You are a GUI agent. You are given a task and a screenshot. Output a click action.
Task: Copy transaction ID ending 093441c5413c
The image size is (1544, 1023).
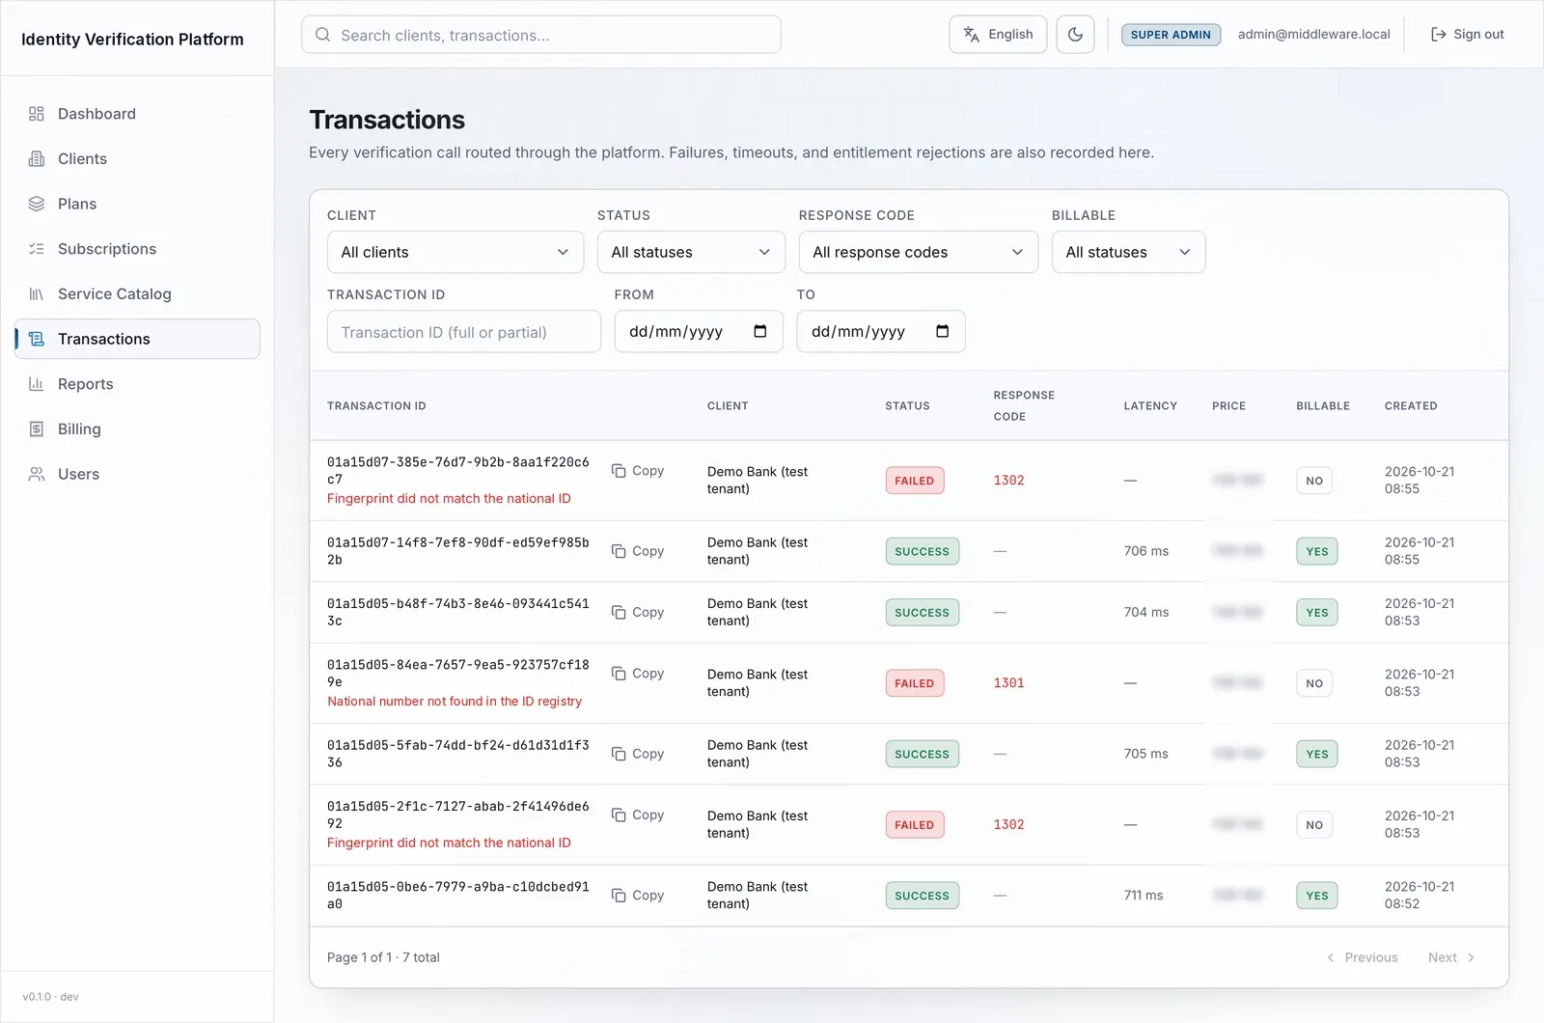tap(638, 612)
